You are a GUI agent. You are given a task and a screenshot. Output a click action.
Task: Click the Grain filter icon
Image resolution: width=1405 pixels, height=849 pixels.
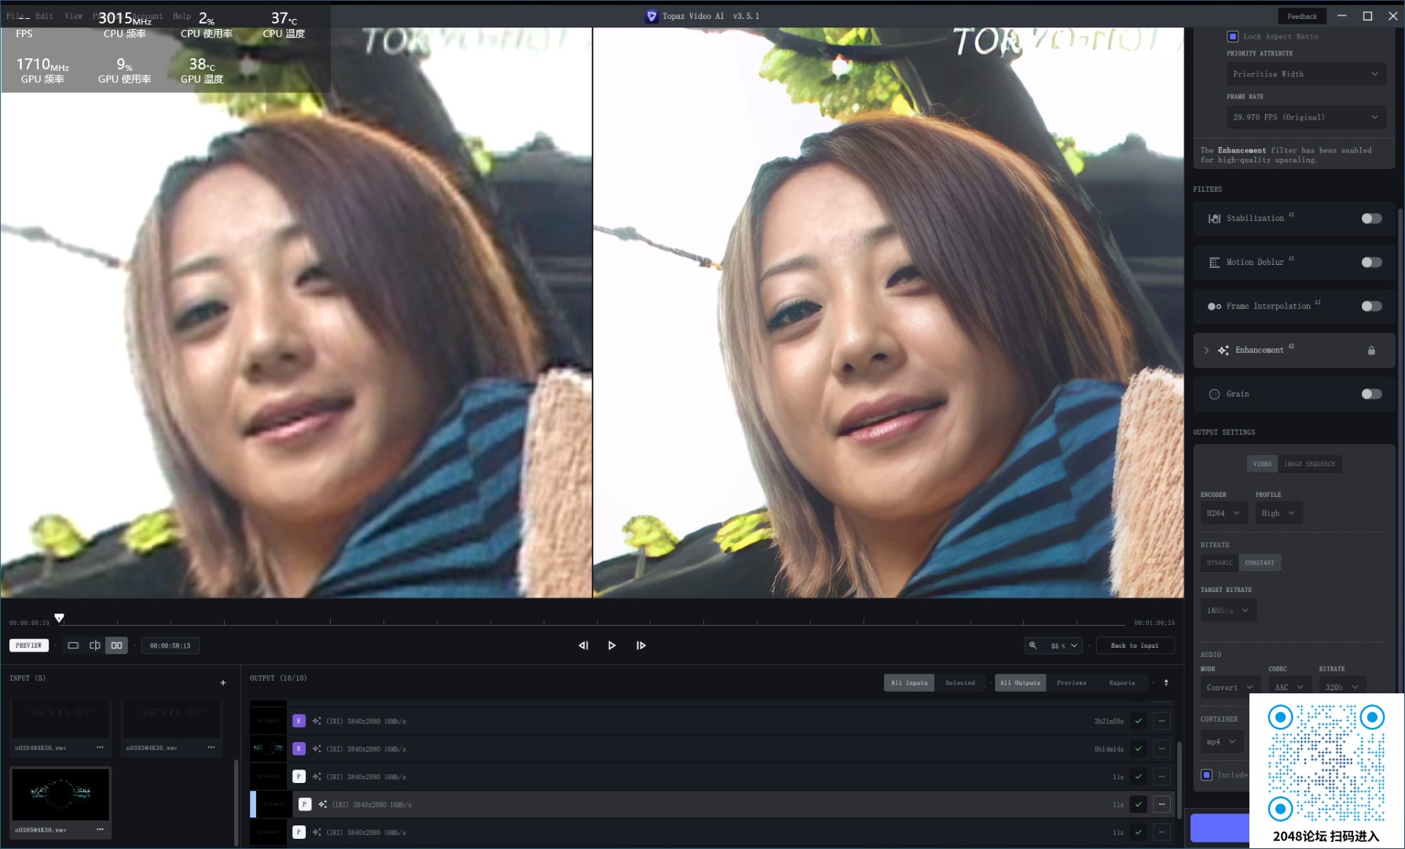(1214, 394)
